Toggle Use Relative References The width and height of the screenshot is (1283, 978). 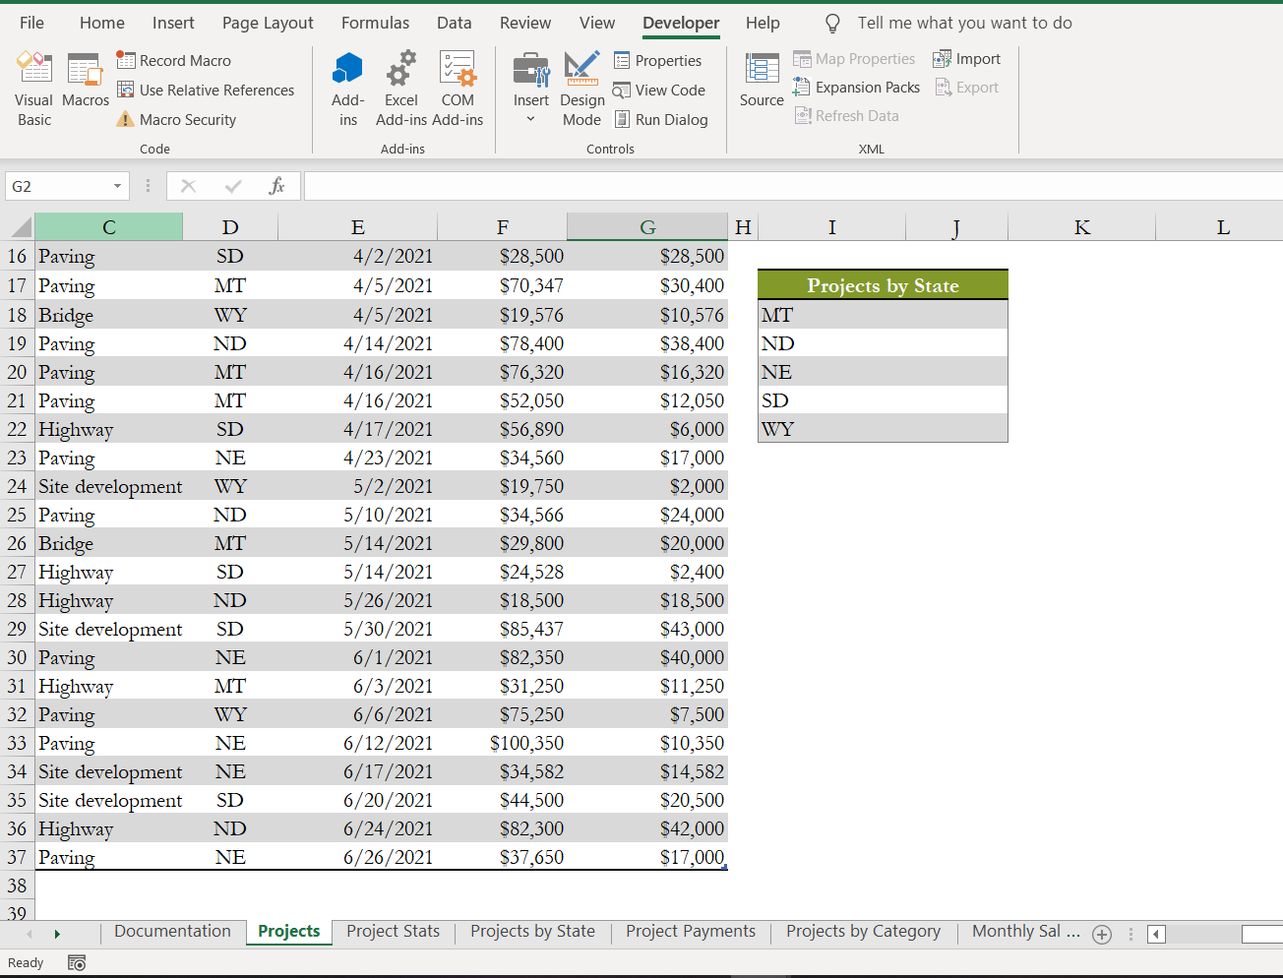pyautogui.click(x=206, y=90)
